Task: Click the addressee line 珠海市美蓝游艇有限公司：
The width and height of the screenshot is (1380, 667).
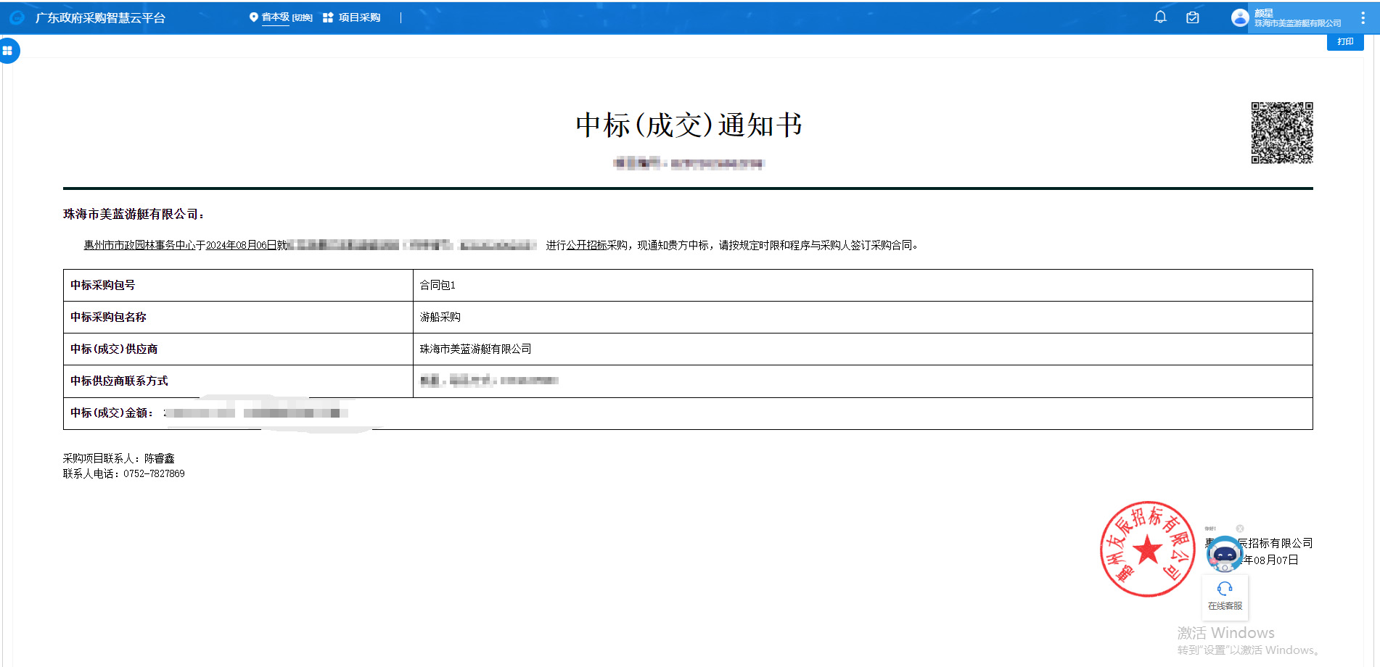Action: 134,214
